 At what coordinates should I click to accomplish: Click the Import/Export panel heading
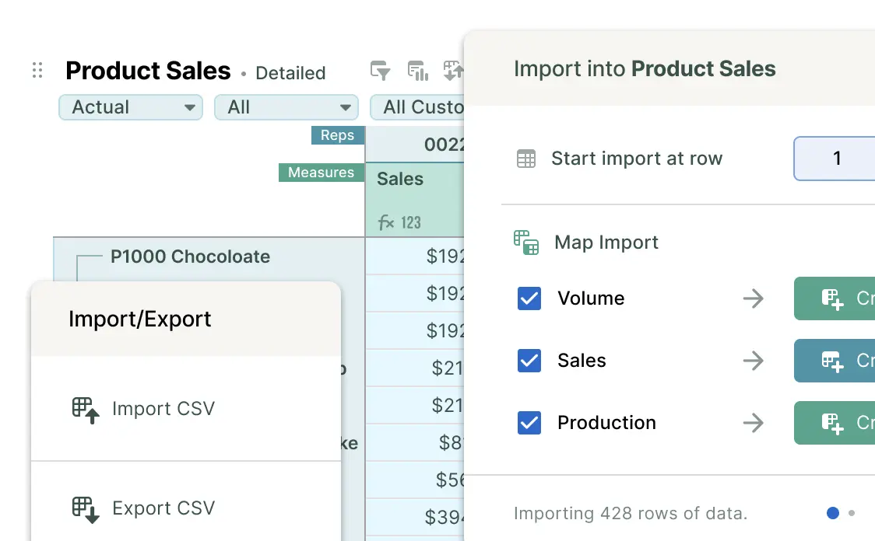140,319
